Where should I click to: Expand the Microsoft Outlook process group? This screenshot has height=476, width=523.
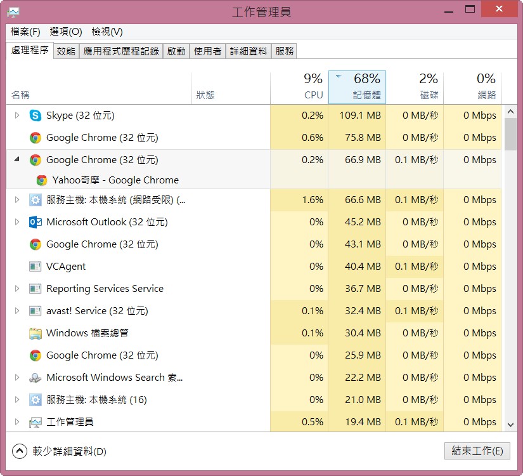pos(17,221)
